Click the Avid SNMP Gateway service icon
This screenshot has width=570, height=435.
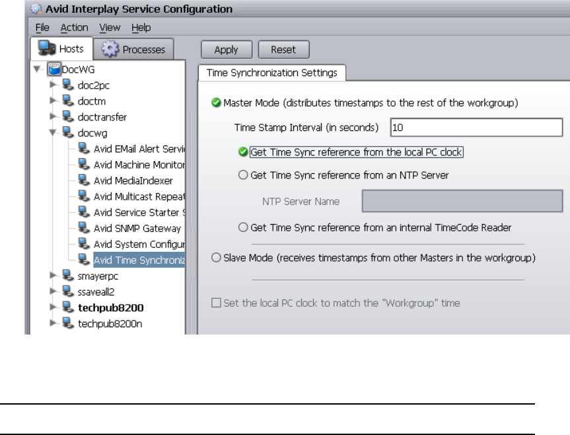point(84,228)
